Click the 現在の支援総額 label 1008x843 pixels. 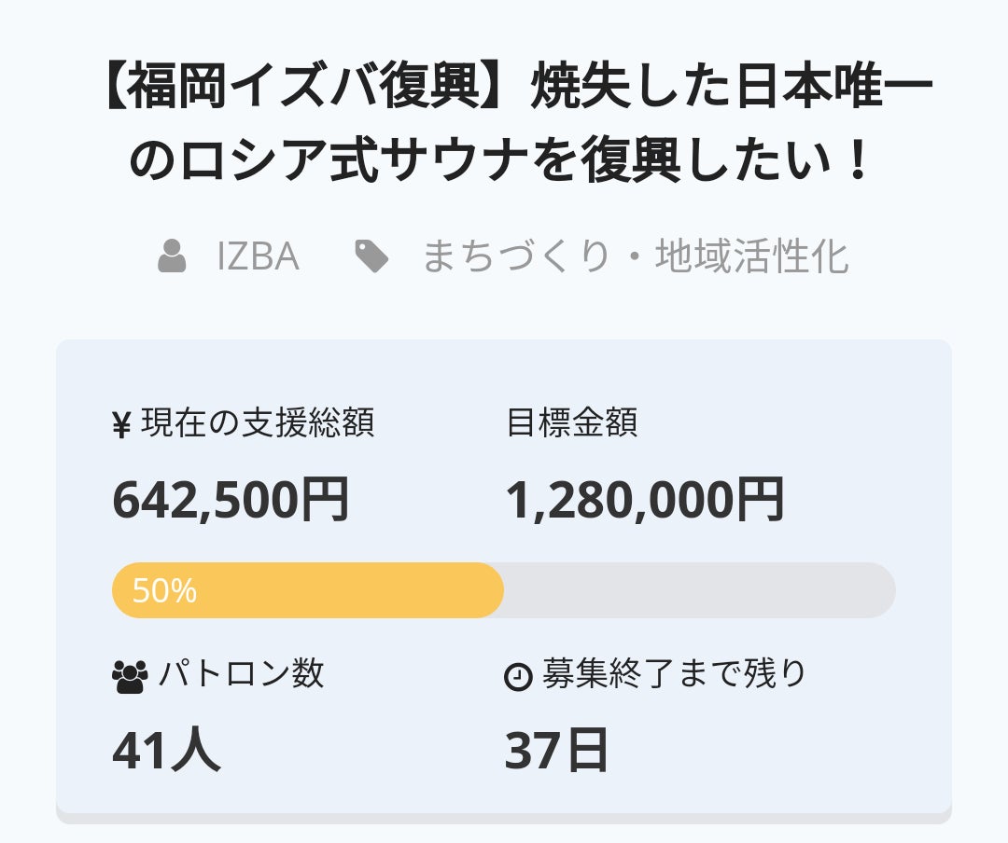click(x=258, y=424)
